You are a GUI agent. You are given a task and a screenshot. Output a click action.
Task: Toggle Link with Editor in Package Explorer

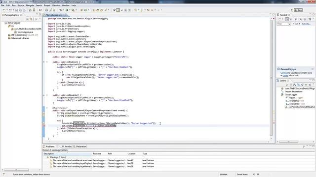click(x=31, y=19)
